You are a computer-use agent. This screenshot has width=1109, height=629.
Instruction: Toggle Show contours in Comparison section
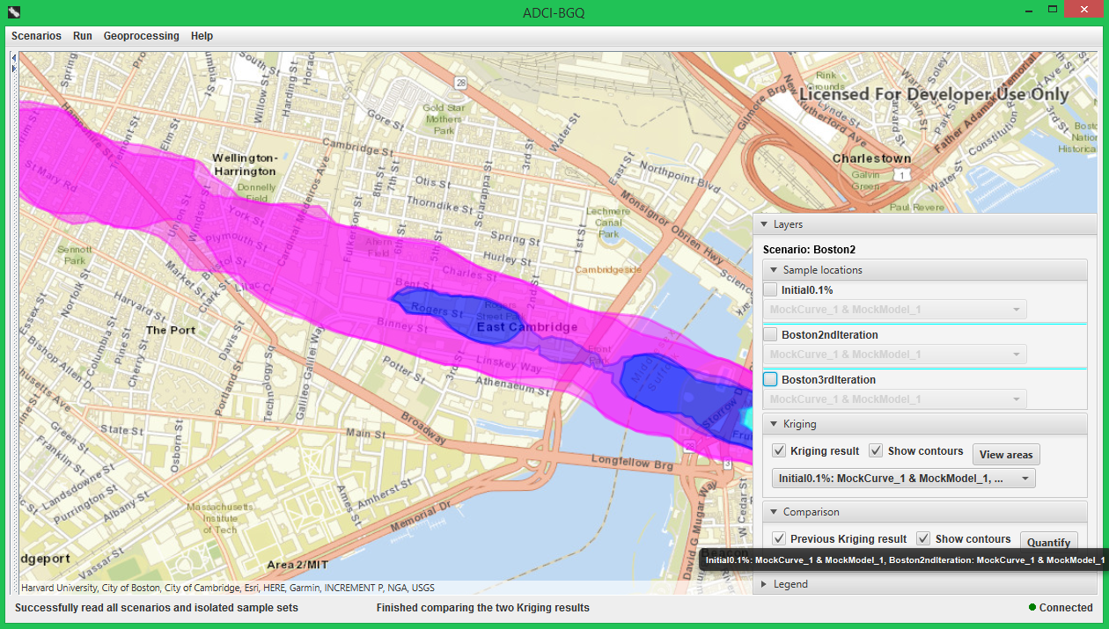point(923,538)
